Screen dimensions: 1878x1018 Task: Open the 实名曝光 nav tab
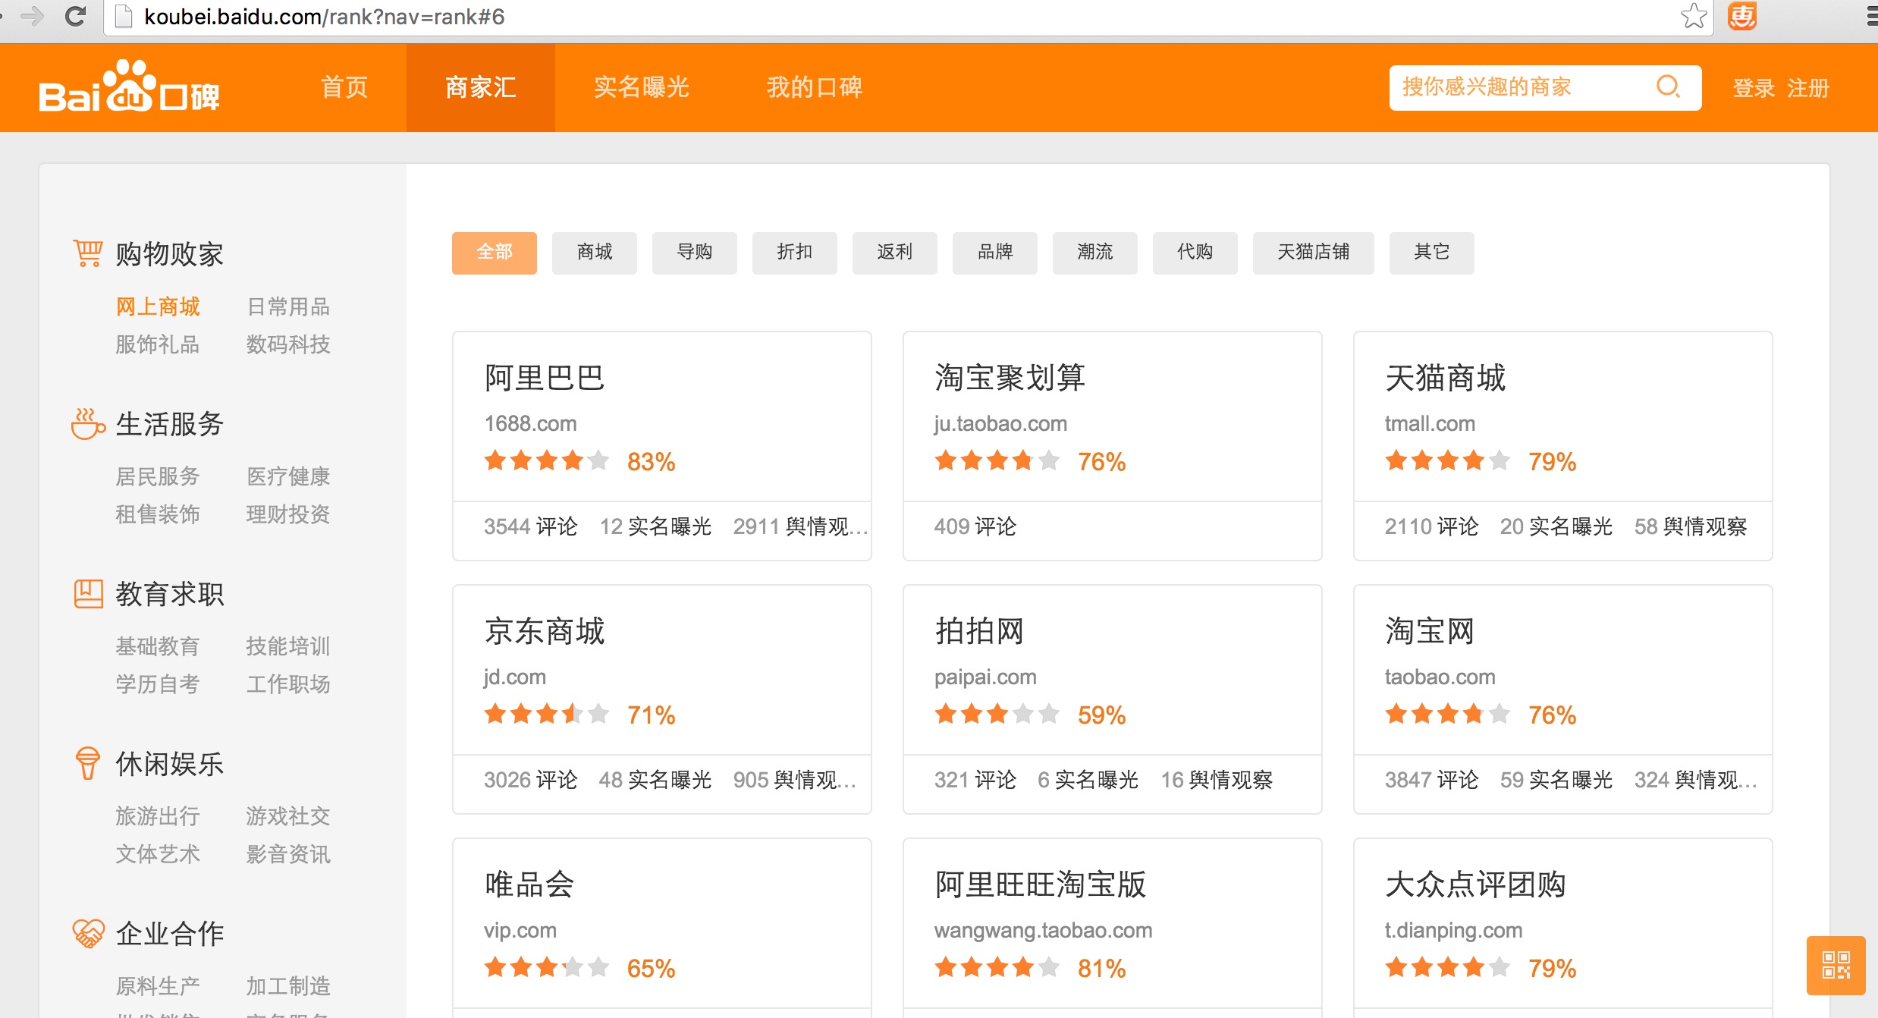pyautogui.click(x=642, y=87)
